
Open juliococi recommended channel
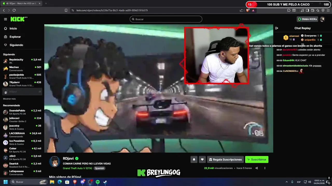point(22,120)
